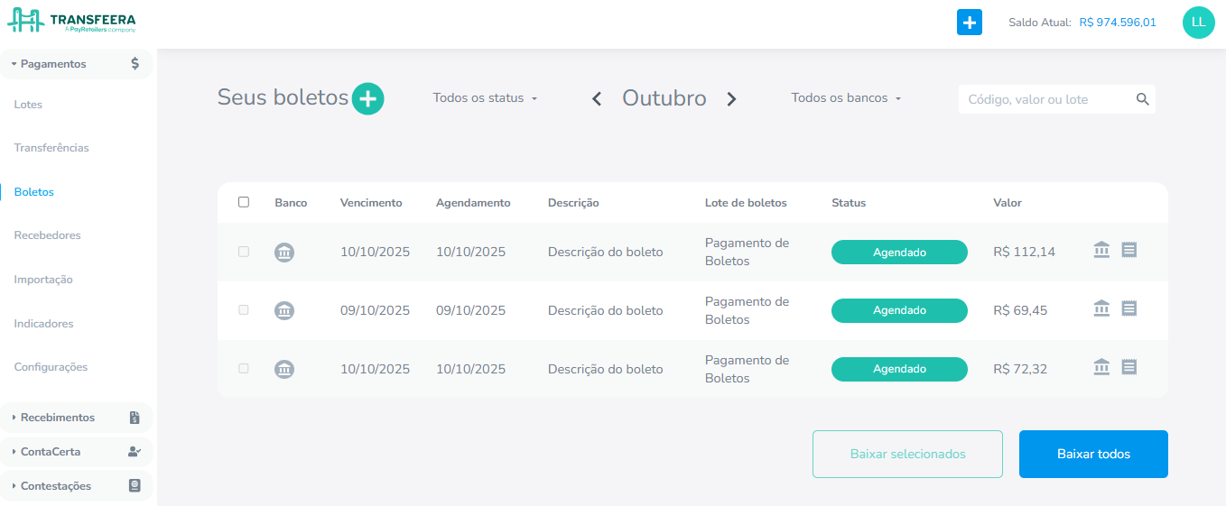Click bank icon in the R$ 112,14 row actions
This screenshot has height=506, width=1226.
pyautogui.click(x=1101, y=250)
